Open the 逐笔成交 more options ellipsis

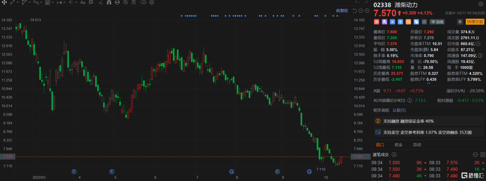[475, 155]
